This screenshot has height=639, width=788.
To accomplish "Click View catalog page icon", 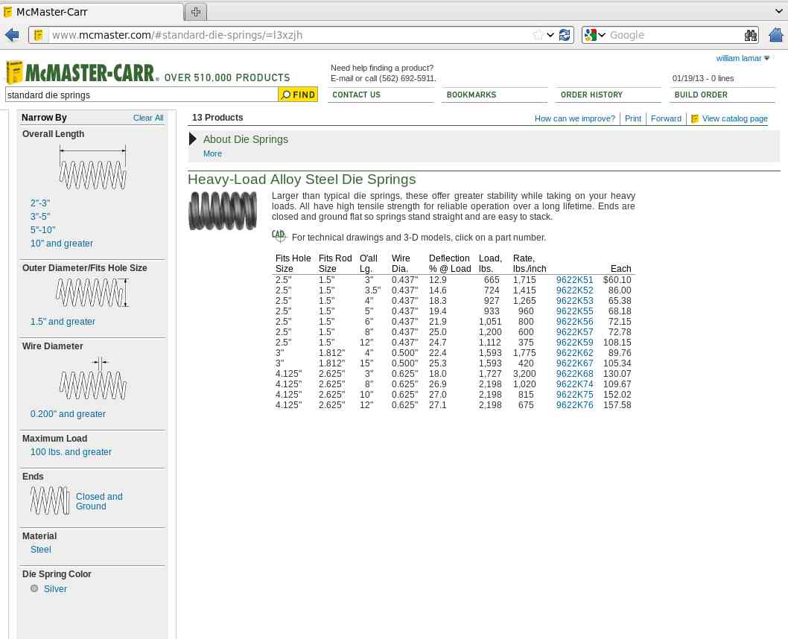I will pyautogui.click(x=694, y=118).
